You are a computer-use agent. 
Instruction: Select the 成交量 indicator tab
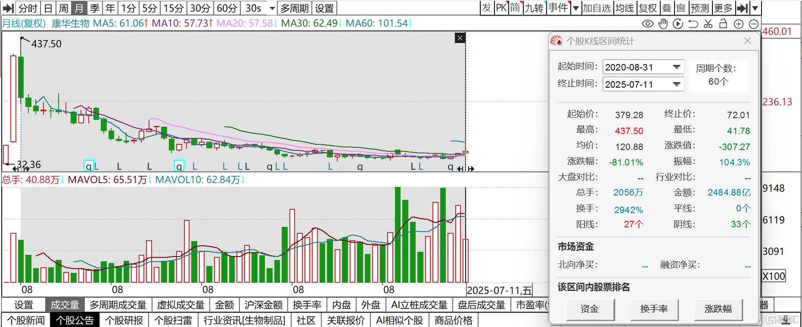65,305
